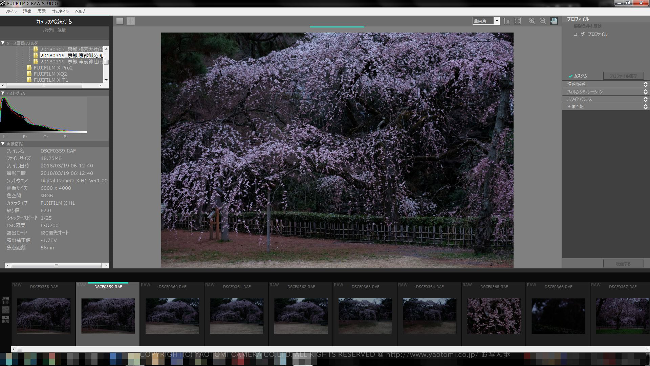Open the ファイル menu

coord(10,11)
